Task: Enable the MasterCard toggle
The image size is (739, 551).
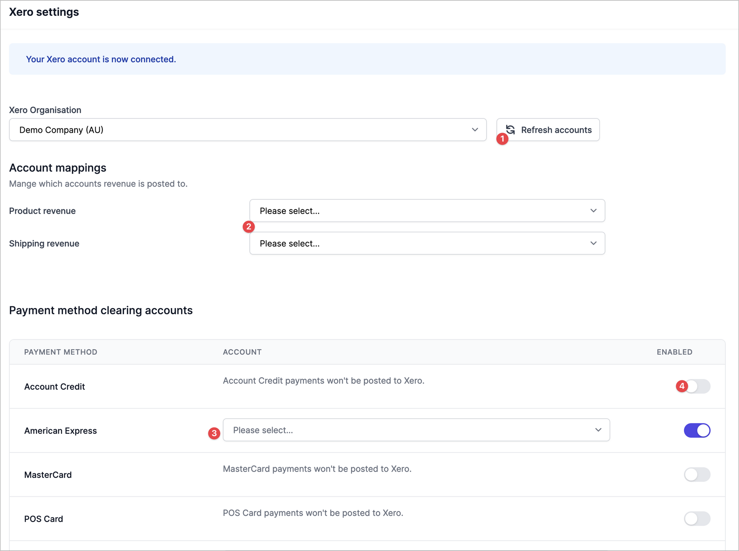Action: click(697, 475)
